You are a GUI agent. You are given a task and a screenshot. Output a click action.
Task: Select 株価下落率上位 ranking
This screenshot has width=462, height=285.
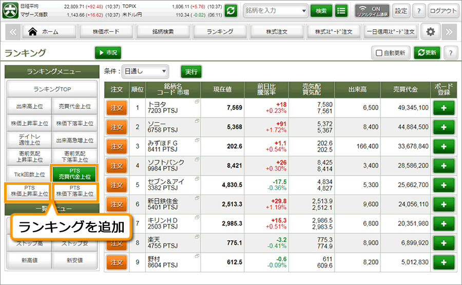pyautogui.click(x=75, y=123)
